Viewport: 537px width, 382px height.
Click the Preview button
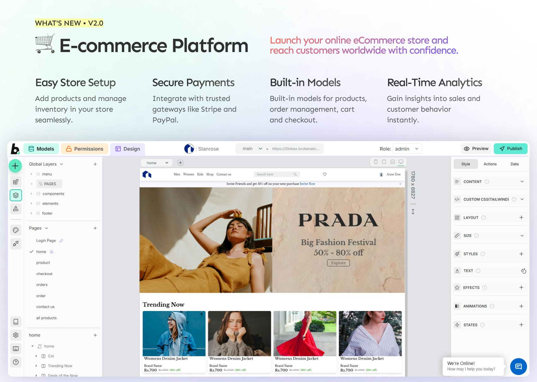476,149
